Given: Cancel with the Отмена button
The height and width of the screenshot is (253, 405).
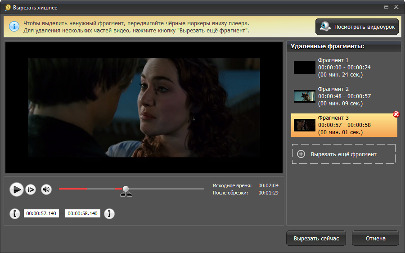Looking at the screenshot, I should [376, 238].
